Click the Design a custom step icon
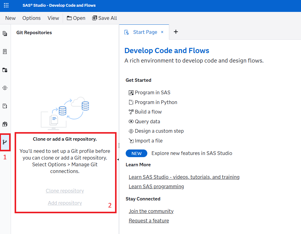 (x=131, y=131)
